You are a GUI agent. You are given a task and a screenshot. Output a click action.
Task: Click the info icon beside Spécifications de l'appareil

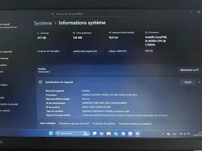pos(40,82)
